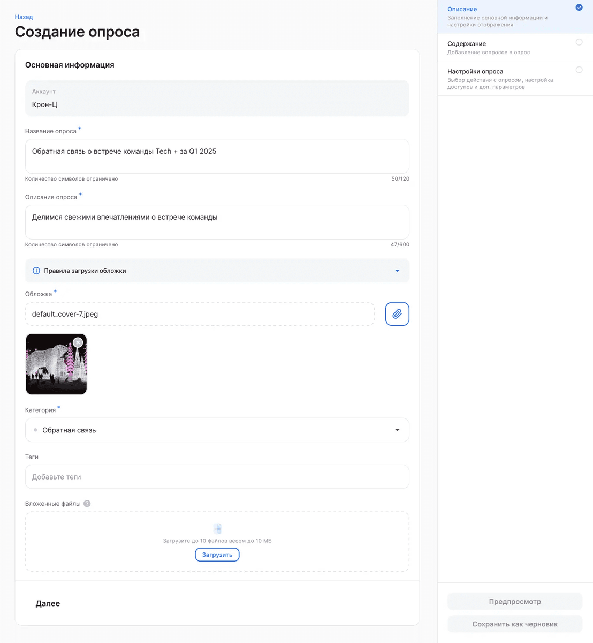This screenshot has height=643, width=593.
Task: Expand the Правила загрузки обложки section
Action: (397, 271)
